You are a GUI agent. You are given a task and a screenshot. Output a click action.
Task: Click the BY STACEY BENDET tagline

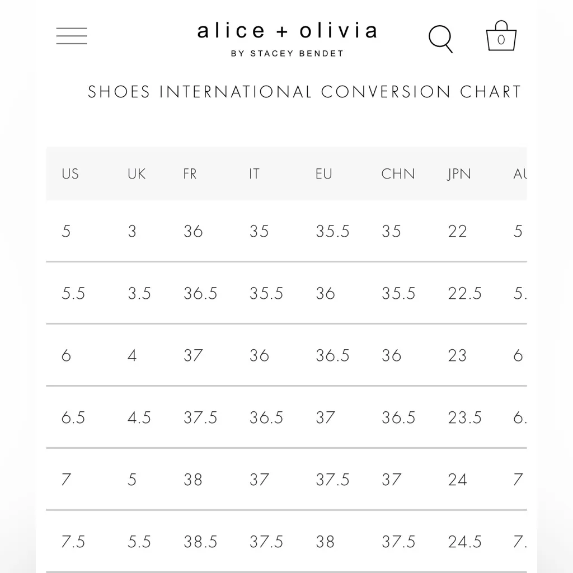coord(287,54)
